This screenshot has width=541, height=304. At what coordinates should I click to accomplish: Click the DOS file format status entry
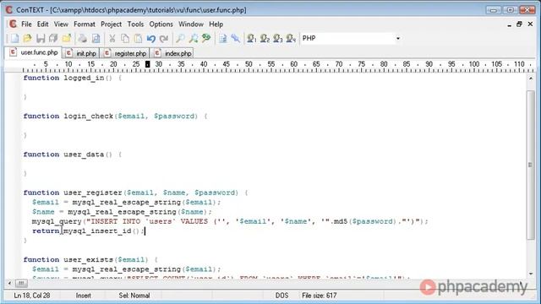point(281,296)
